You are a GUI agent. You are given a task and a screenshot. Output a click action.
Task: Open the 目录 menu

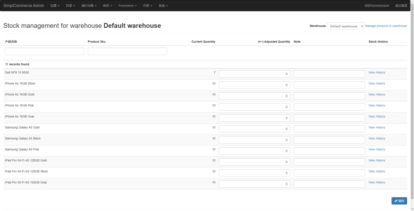point(70,5)
